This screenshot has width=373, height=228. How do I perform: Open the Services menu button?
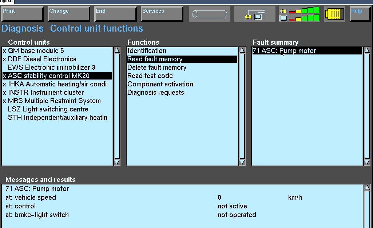[x=162, y=14]
